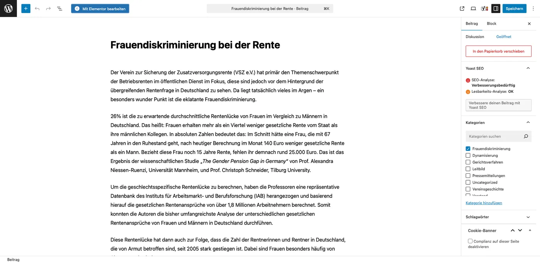Open command palette title bar field
The height and width of the screenshot is (263, 540).
270,8
